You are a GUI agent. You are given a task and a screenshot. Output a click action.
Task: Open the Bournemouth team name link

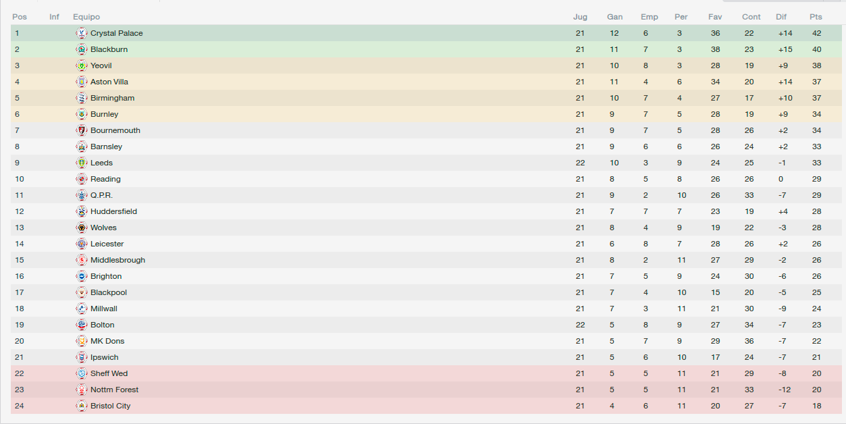click(115, 130)
